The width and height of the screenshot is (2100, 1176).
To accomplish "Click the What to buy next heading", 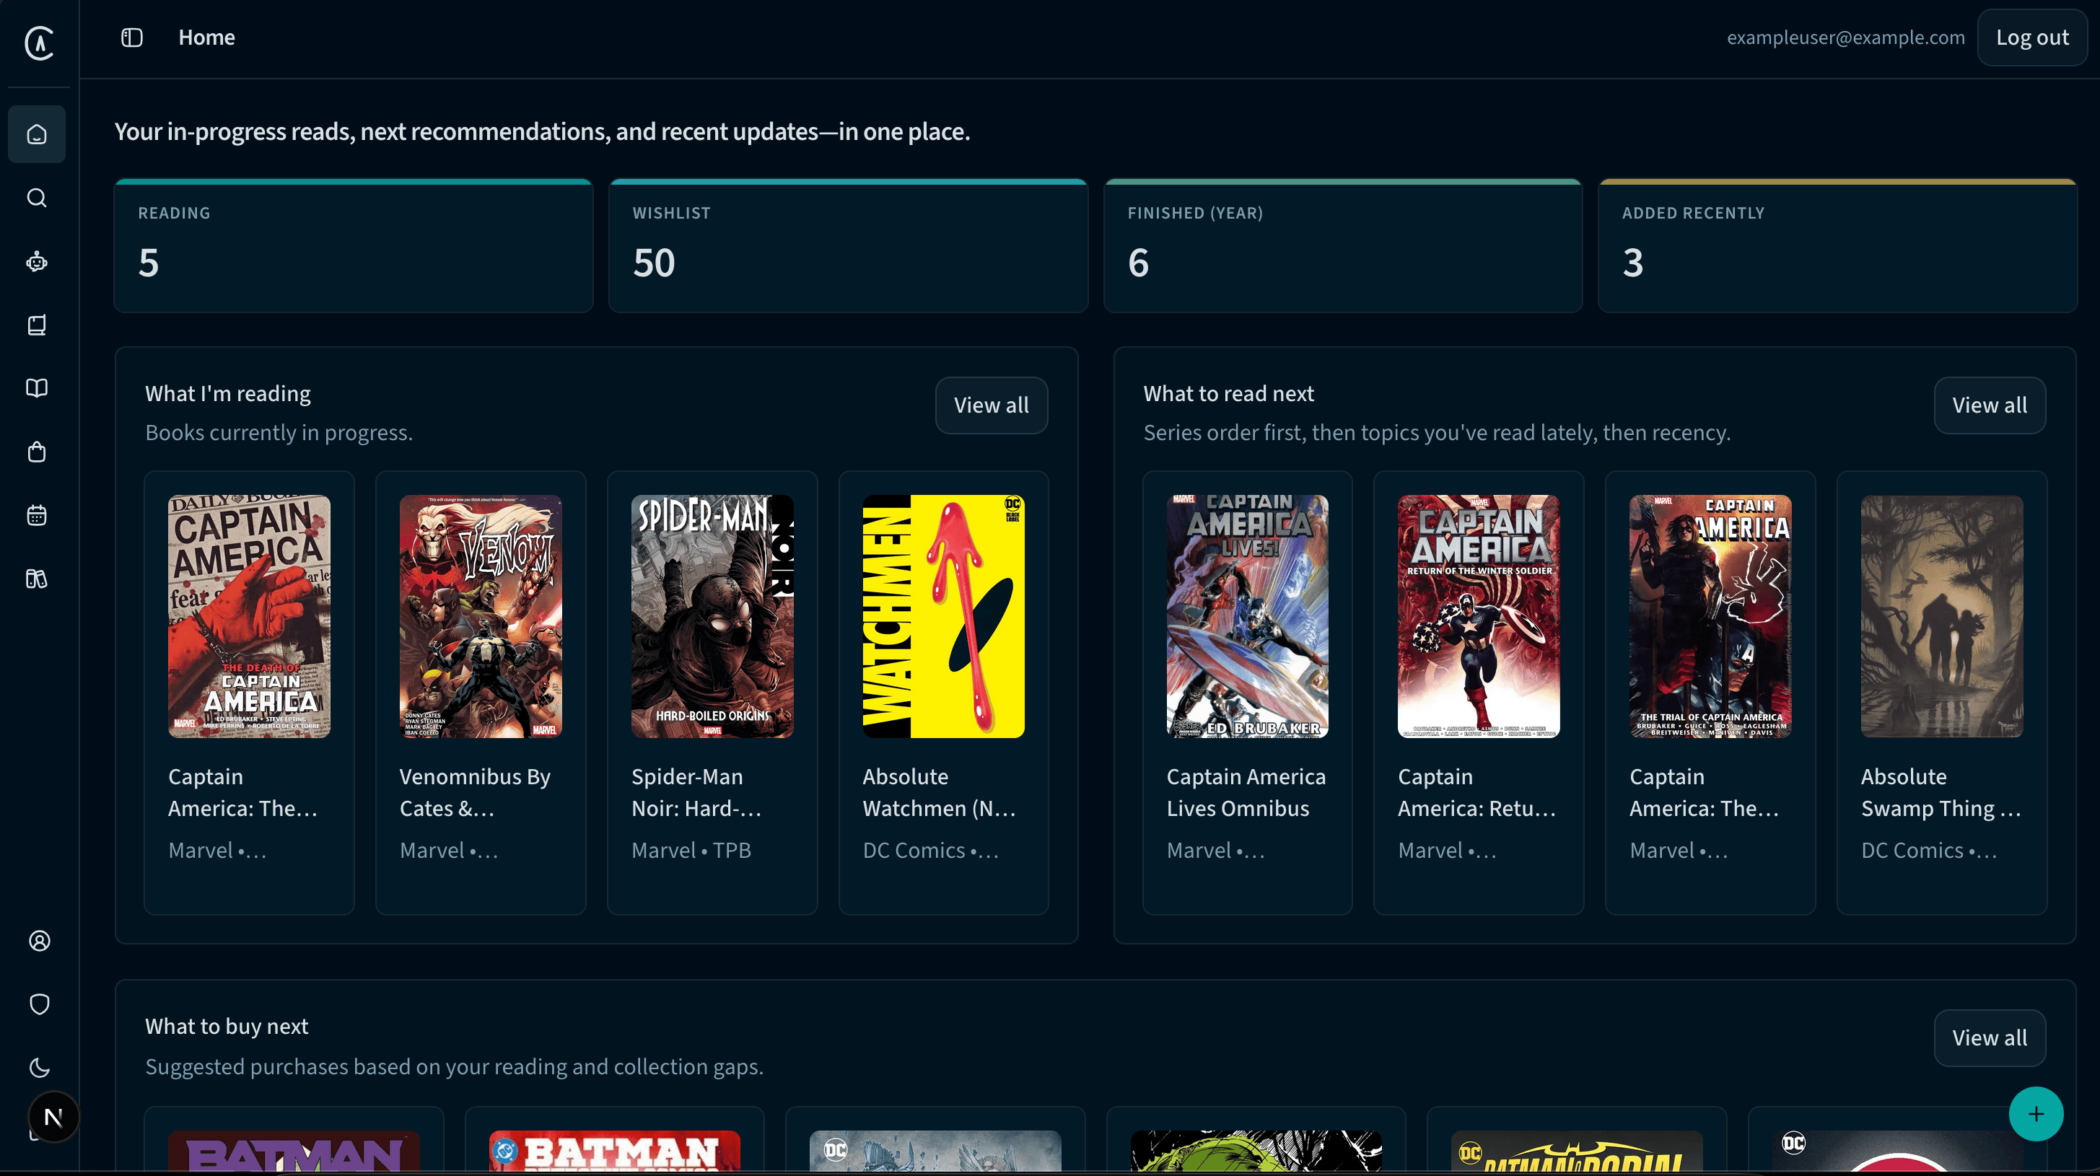I will [227, 1026].
